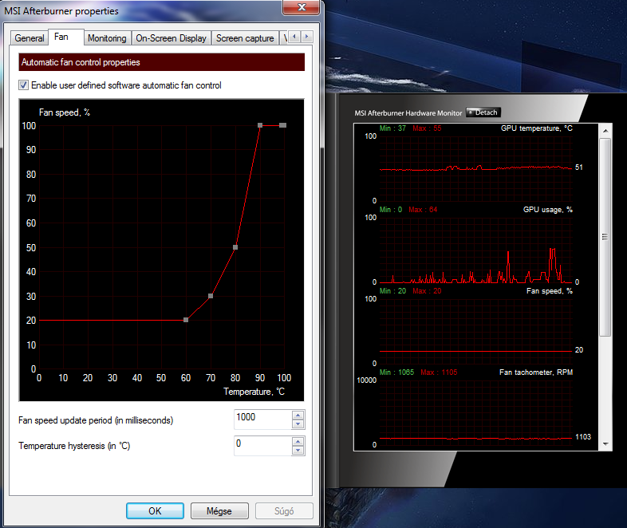Viewport: 627px width, 528px height.
Task: Click the 'GPU temperature, °C' label
Action: pos(537,128)
